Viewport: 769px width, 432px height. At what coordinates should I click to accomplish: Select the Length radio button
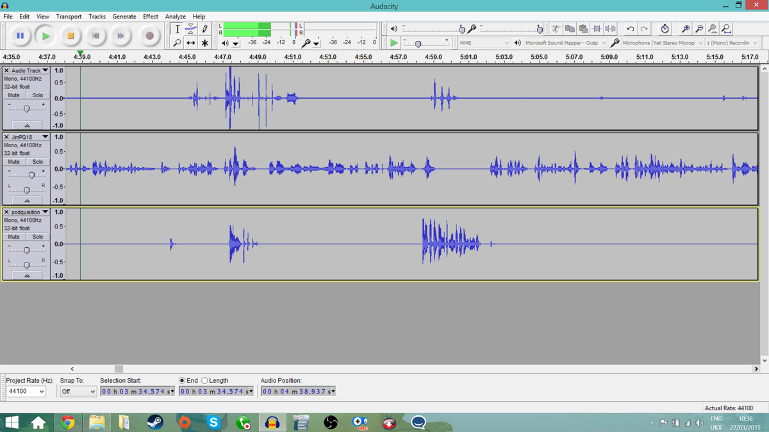(204, 380)
